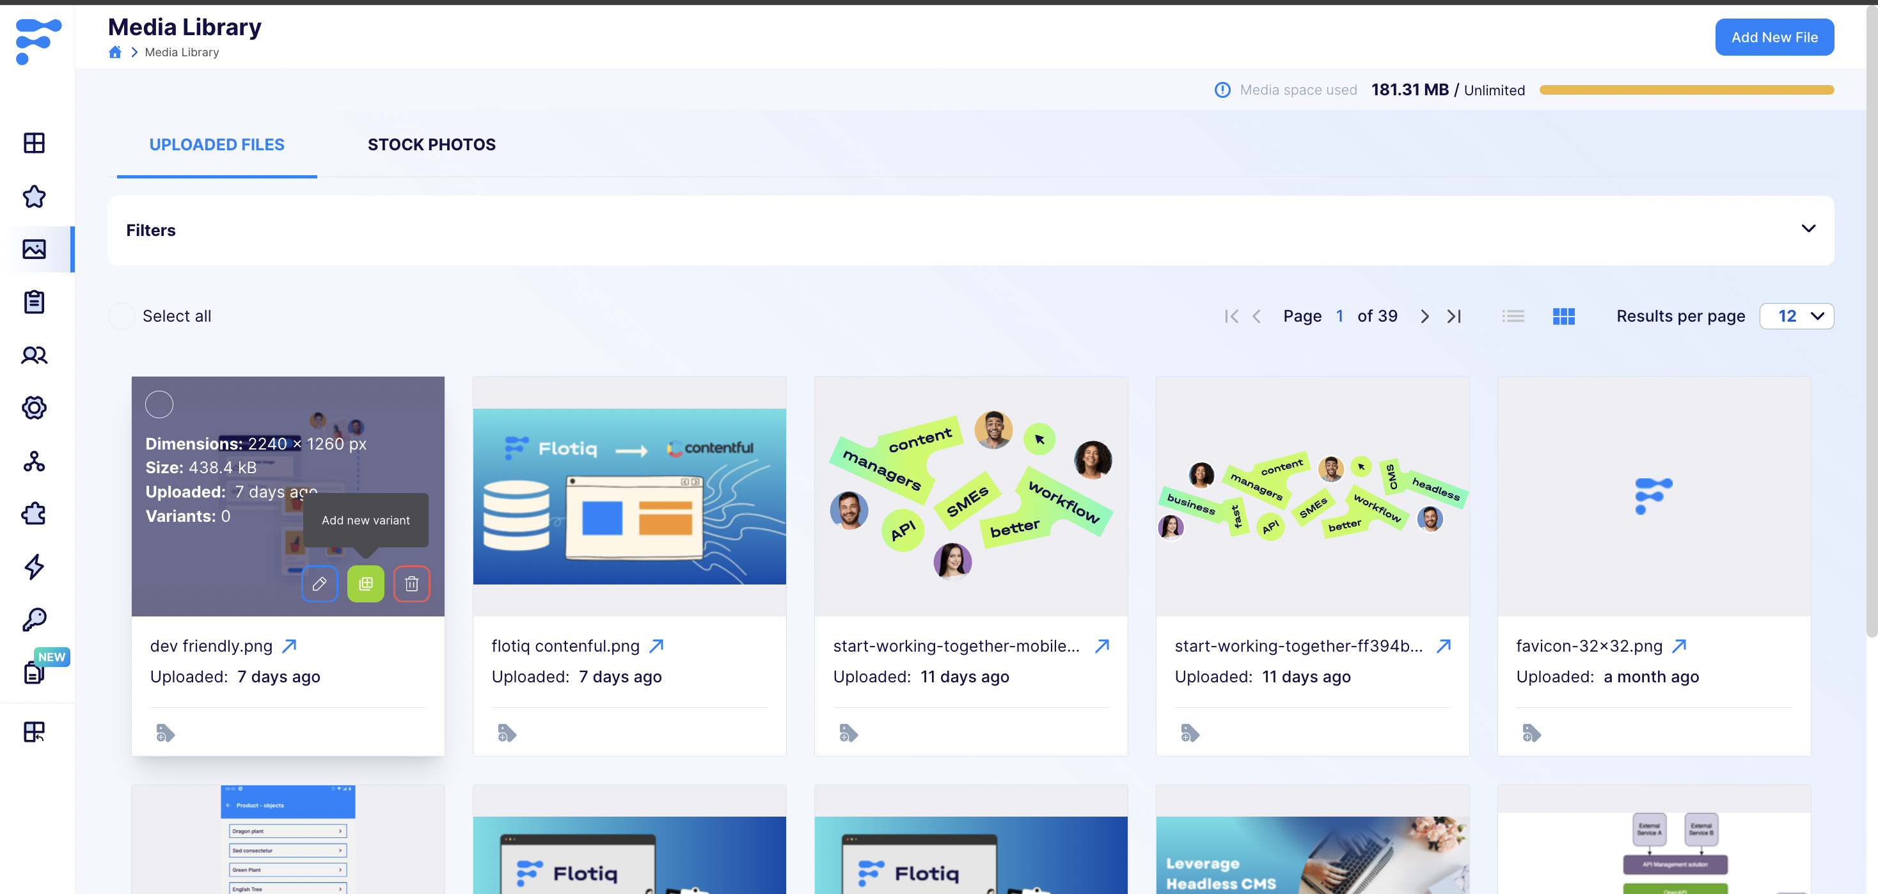Screen dimensions: 1878x894
Task: Add tag to flotiq contenful.png card
Action: (507, 733)
